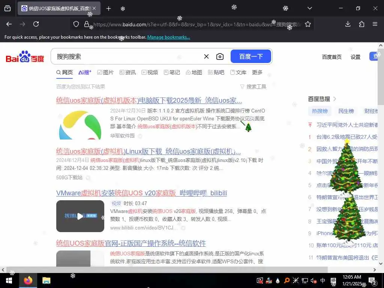Reload the current Baidu page
Image resolution: width=384 pixels, height=288 pixels.
point(36,24)
